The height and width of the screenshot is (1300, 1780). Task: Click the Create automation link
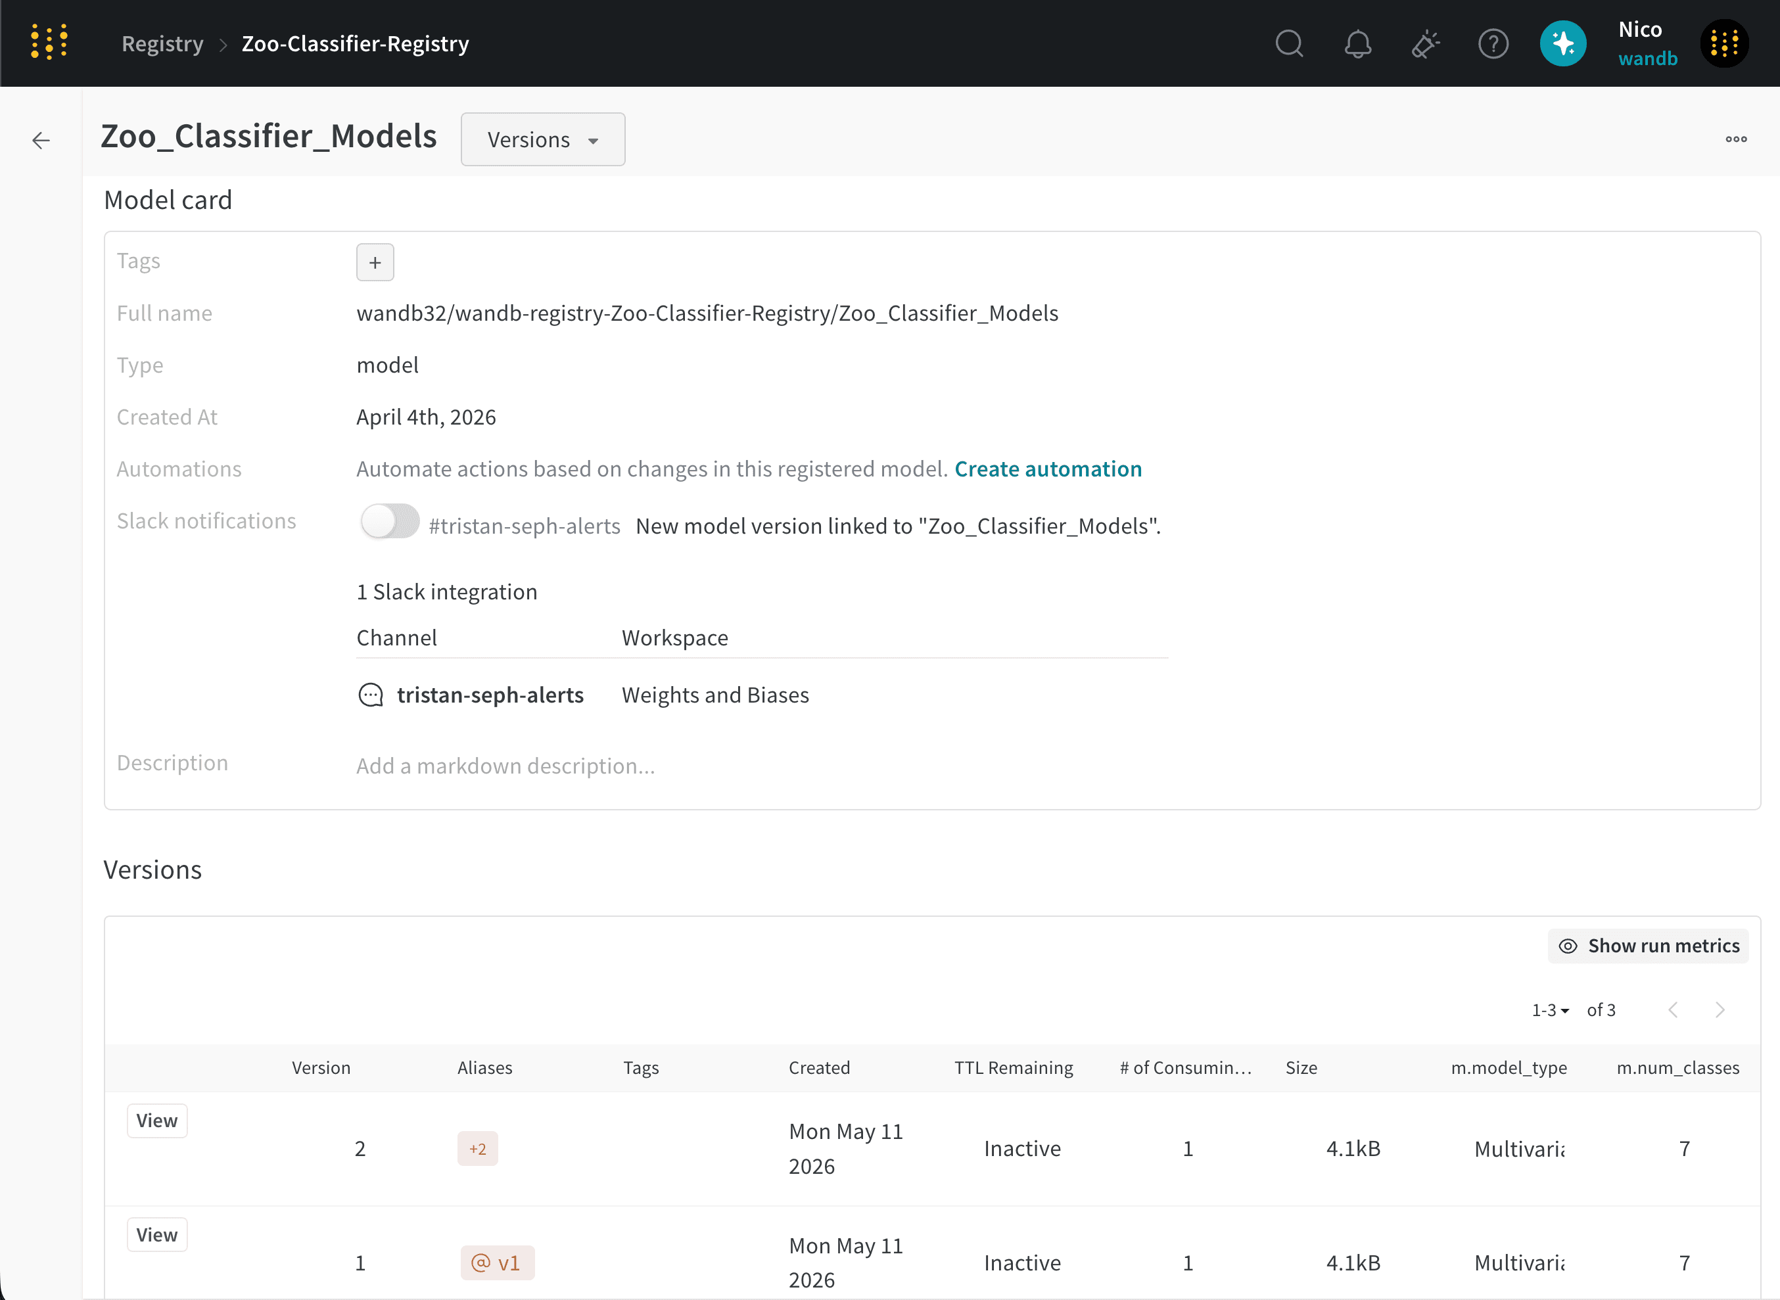(x=1048, y=469)
